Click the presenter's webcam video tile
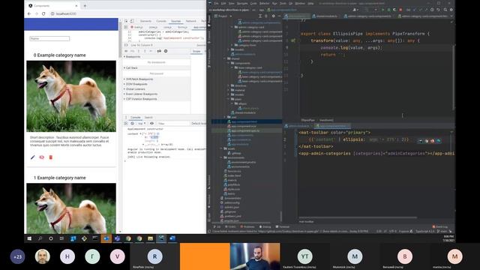This screenshot has width=480, height=270. 255,256
